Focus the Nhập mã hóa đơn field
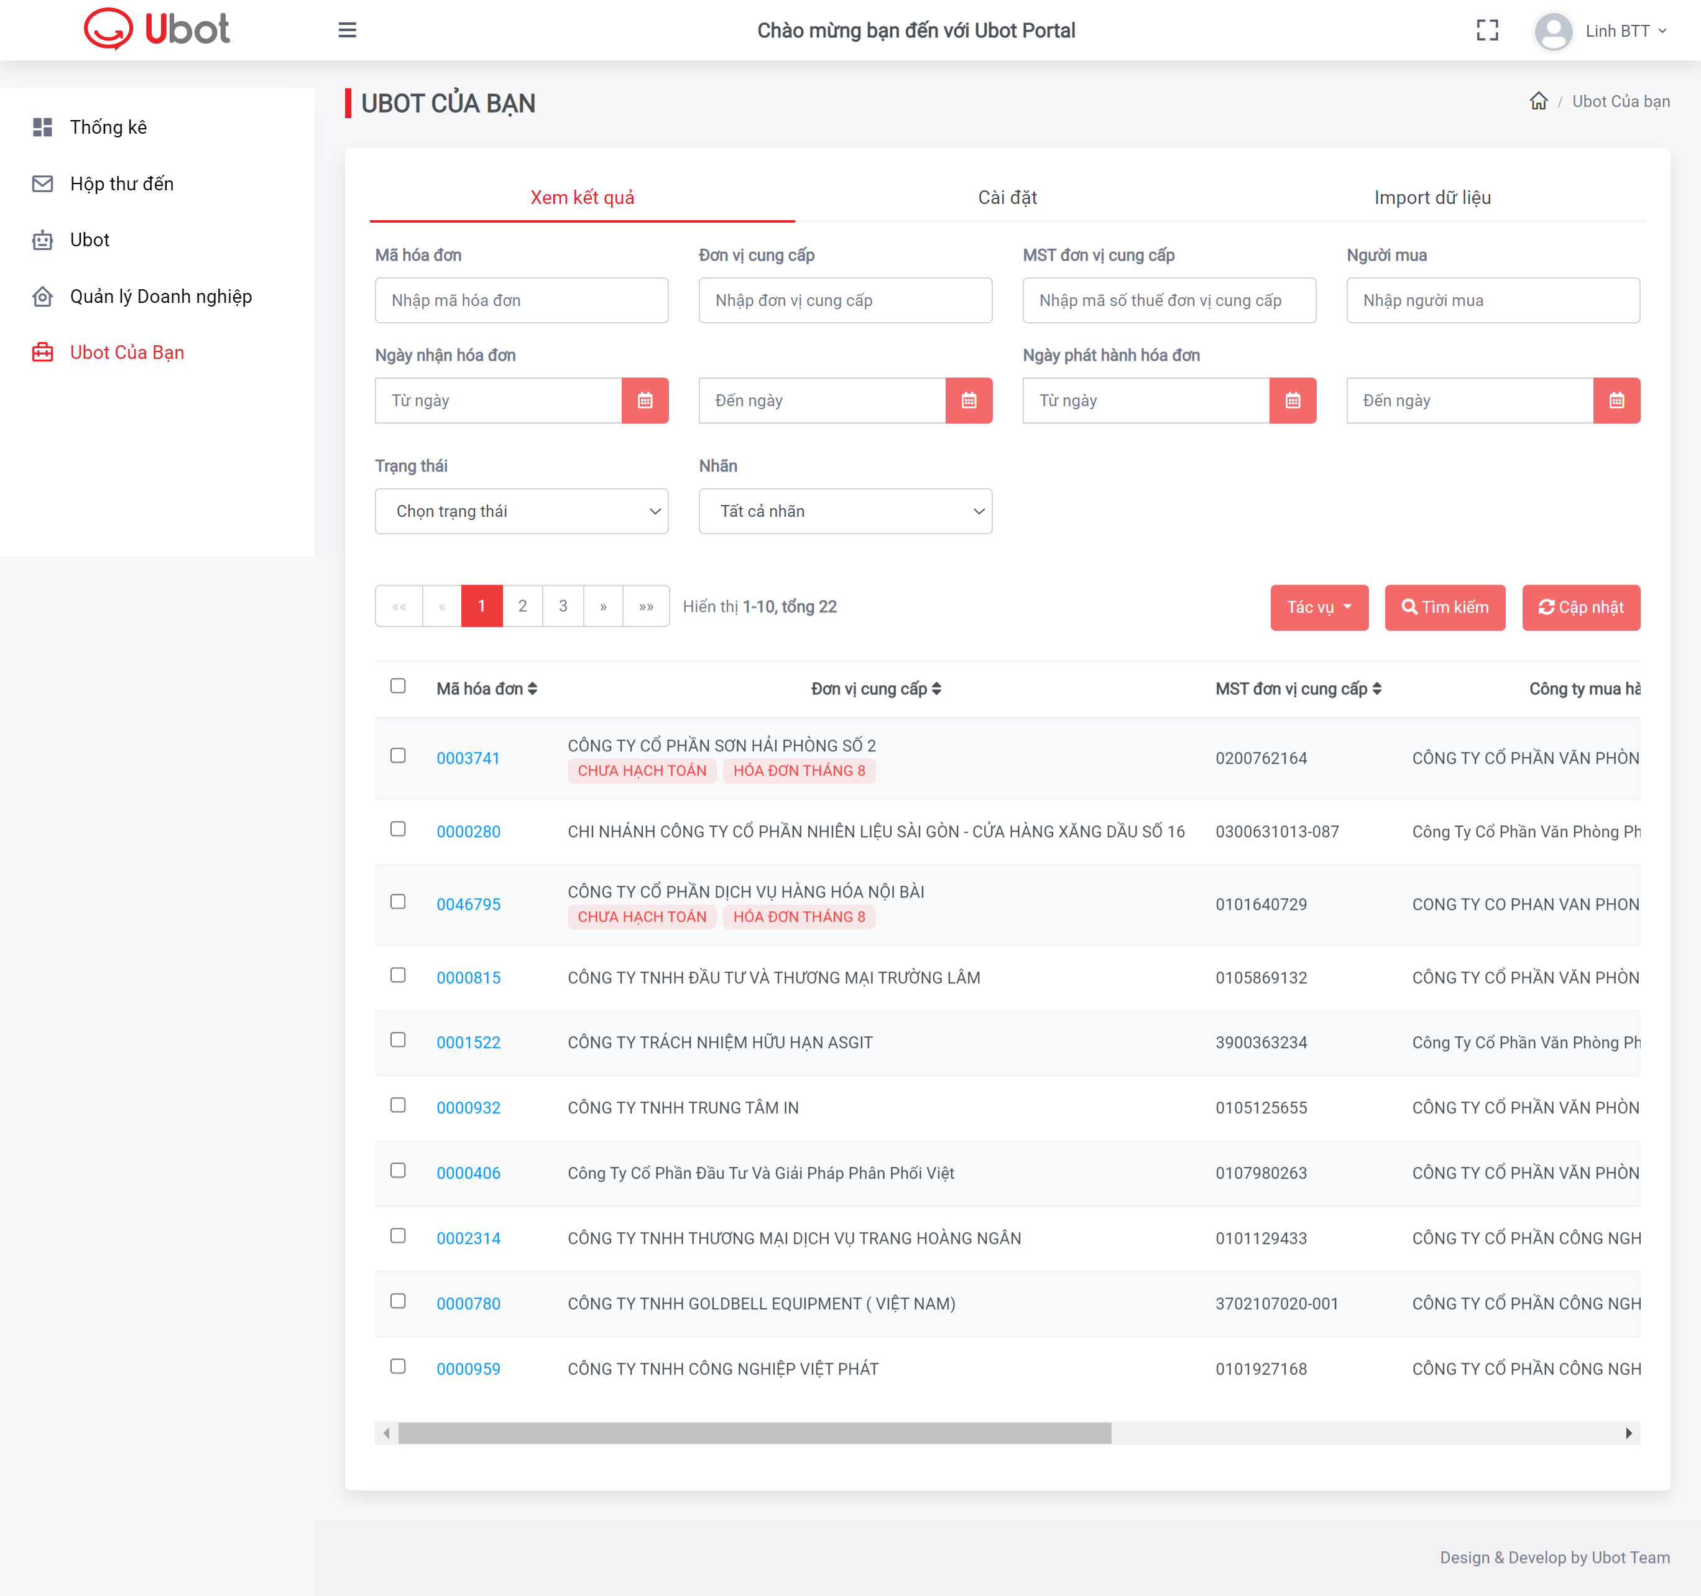The image size is (1701, 1596). (522, 300)
